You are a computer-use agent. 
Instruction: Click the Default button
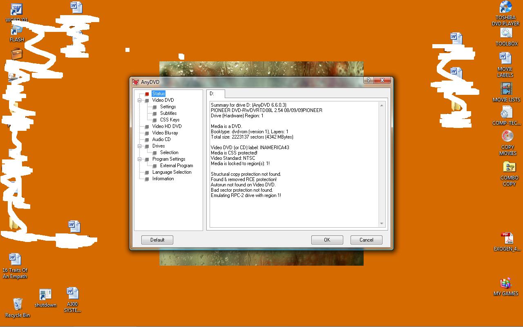tap(157, 240)
